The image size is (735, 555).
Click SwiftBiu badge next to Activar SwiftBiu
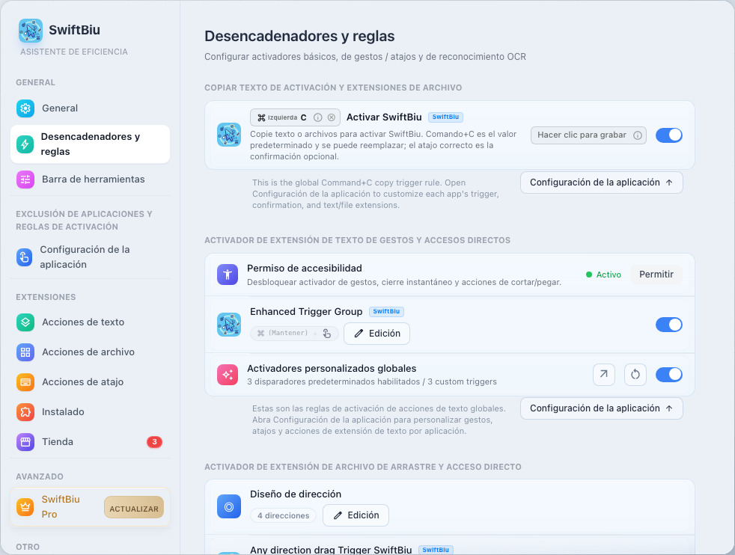445,117
